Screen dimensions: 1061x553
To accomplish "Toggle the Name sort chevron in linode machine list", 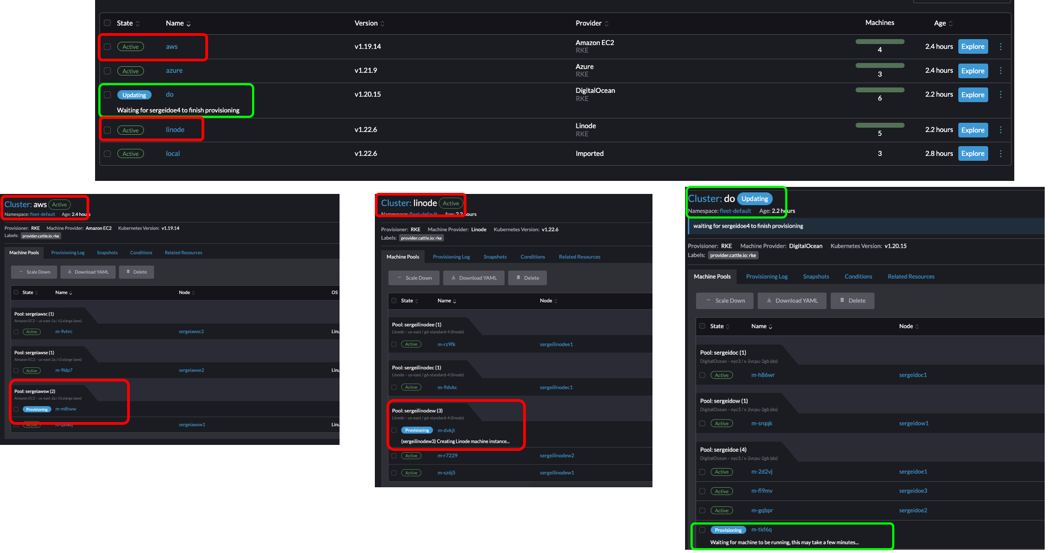I will click(454, 300).
